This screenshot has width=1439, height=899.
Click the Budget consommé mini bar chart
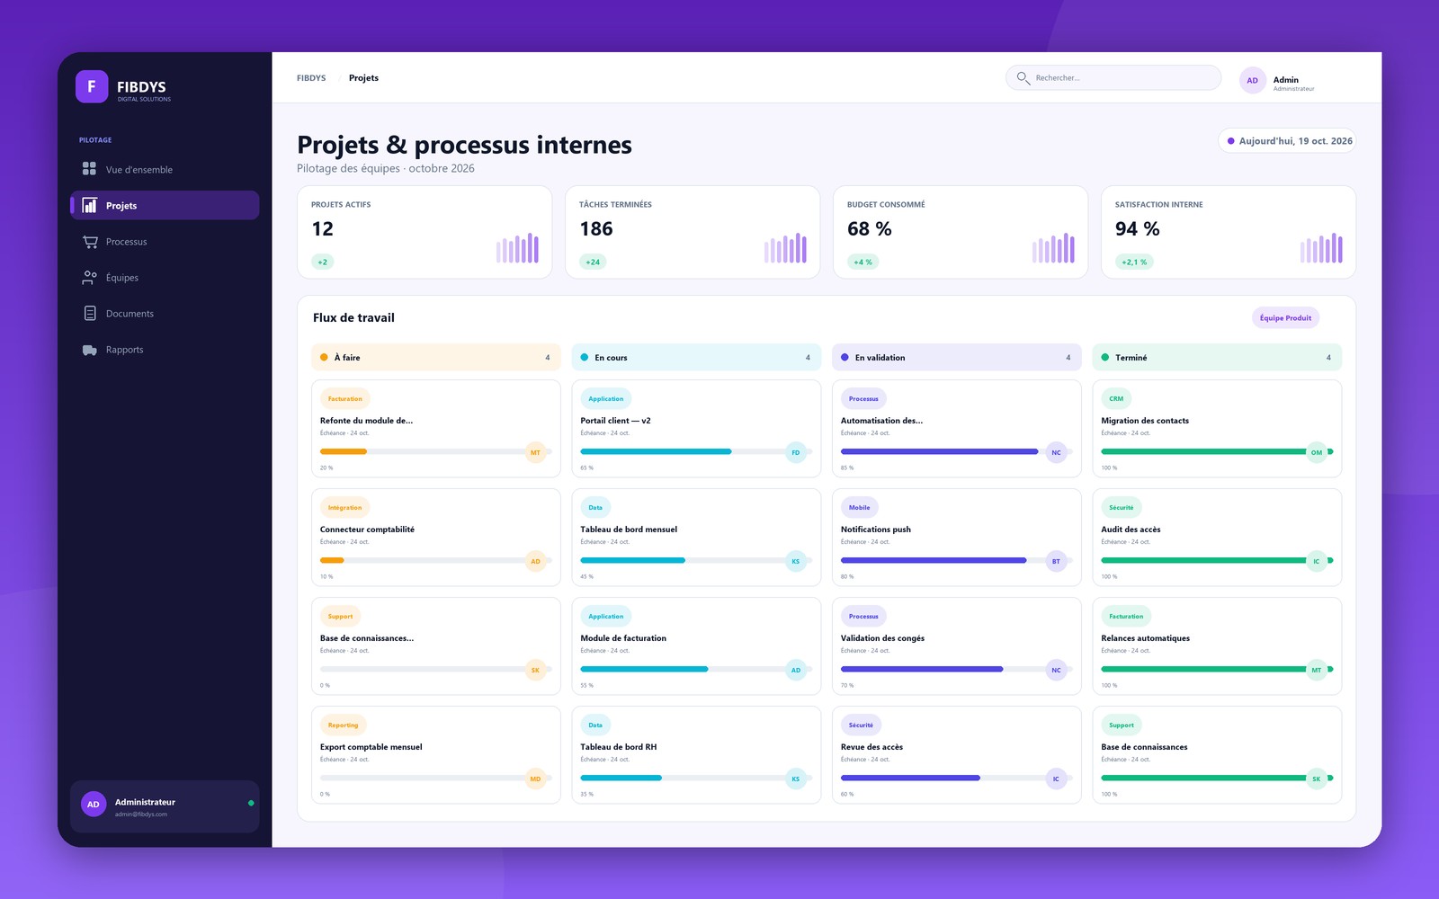pos(1053,248)
